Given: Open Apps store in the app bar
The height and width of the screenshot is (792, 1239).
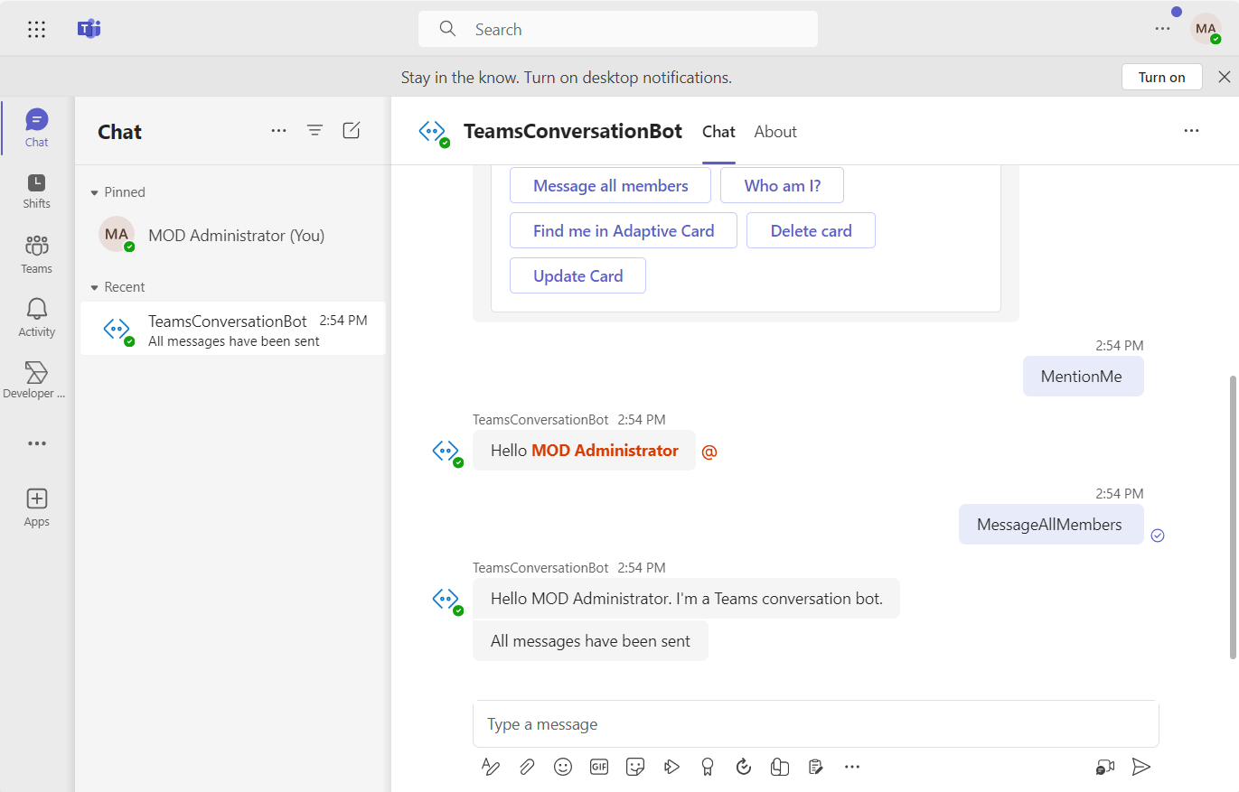Looking at the screenshot, I should [36, 508].
